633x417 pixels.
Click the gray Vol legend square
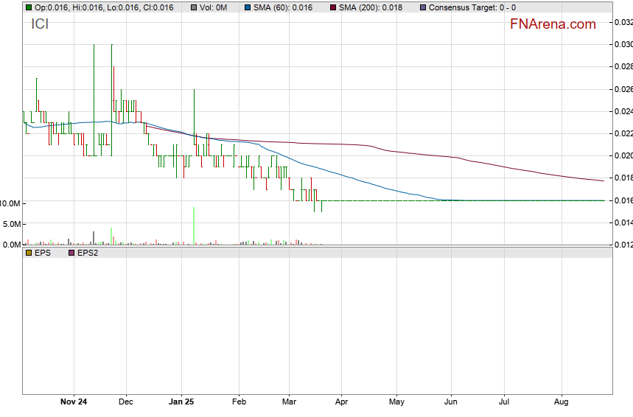pos(193,7)
